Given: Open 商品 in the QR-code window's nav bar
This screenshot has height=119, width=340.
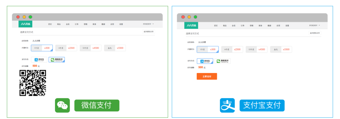Looking at the screenshot, I should coord(59,24).
